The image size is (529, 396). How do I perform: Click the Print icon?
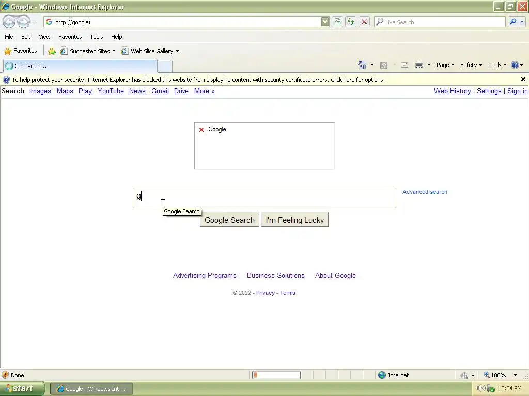(x=419, y=65)
